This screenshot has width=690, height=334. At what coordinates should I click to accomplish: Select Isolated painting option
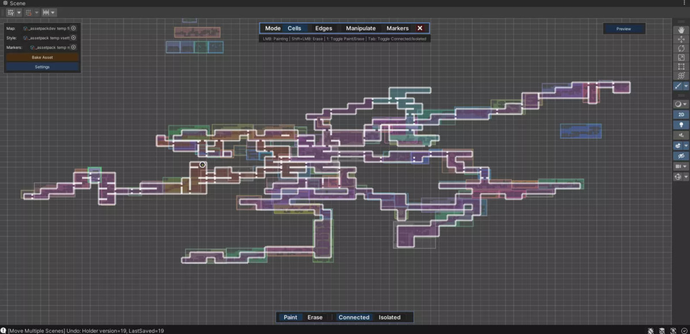pos(389,317)
